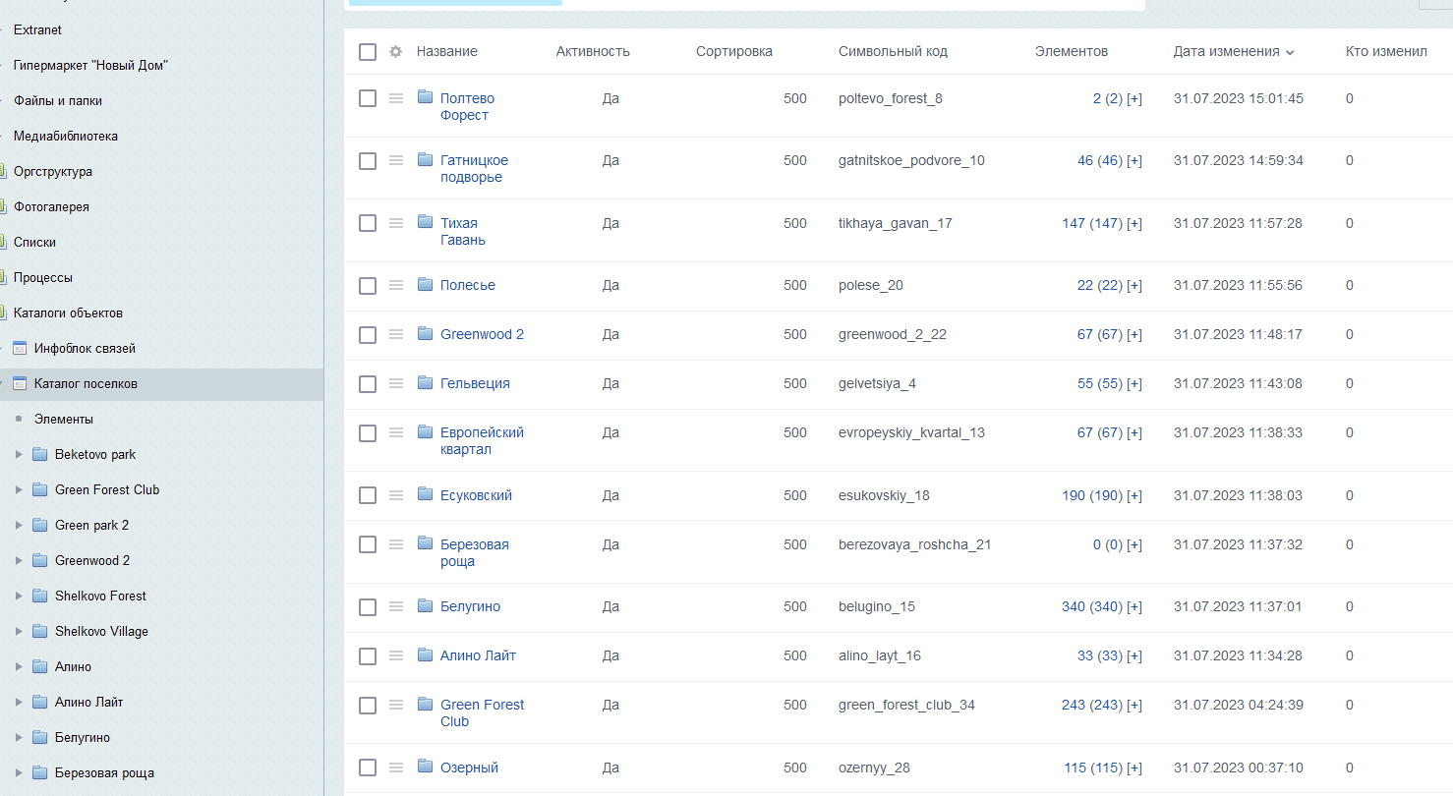Check the Европейский квартал row checkbox
This screenshot has width=1453, height=796.
click(368, 433)
